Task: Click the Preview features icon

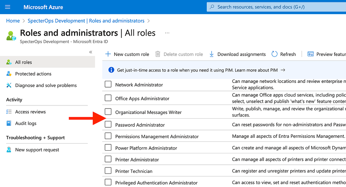Action: pos(310,54)
